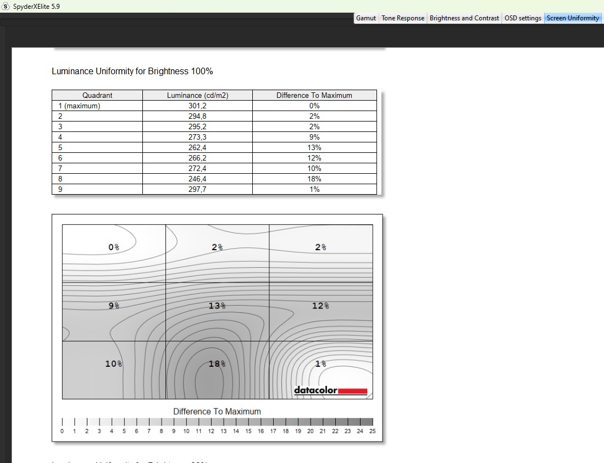Screen dimensions: 604x463
Task: Open the Tone Response tab
Action: pyautogui.click(x=403, y=18)
